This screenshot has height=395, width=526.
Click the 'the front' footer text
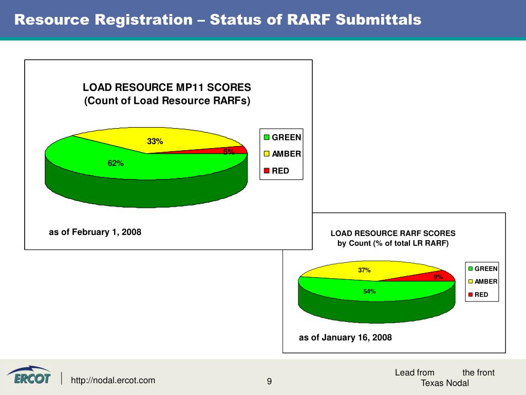pyautogui.click(x=478, y=372)
